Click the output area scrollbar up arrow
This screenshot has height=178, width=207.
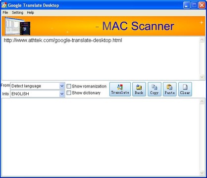pyautogui.click(x=202, y=101)
